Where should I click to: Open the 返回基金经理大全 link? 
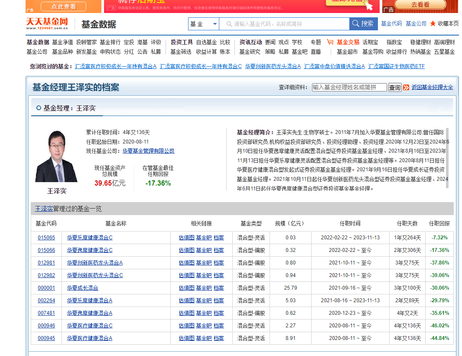tap(433, 87)
